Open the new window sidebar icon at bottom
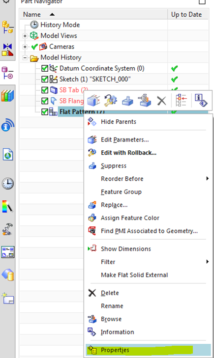This screenshot has height=358, width=214. point(7,298)
